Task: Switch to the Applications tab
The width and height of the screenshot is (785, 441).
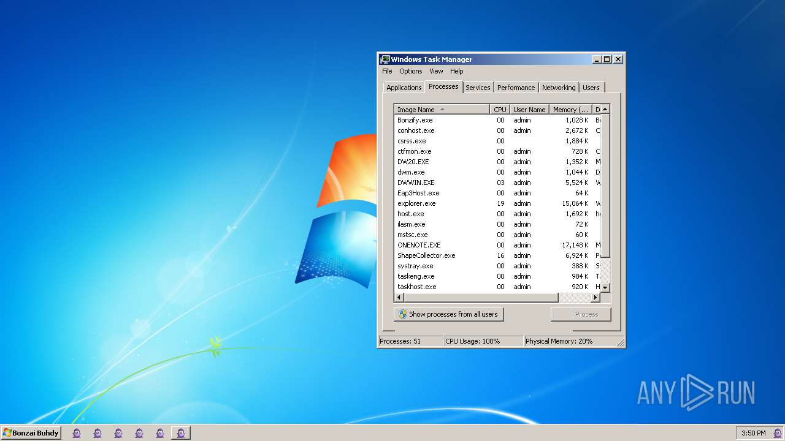Action: click(x=404, y=88)
